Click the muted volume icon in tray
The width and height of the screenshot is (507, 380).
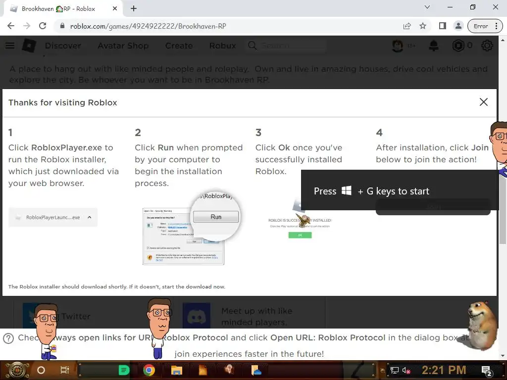(406, 370)
